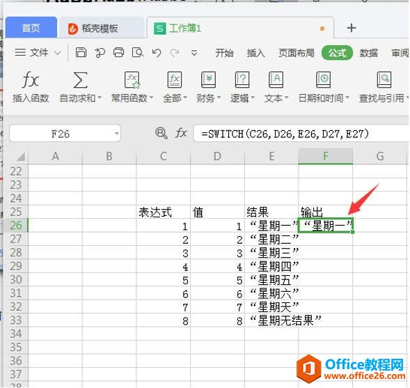
Task: Switch to the 首页 home tab
Action: (31, 27)
